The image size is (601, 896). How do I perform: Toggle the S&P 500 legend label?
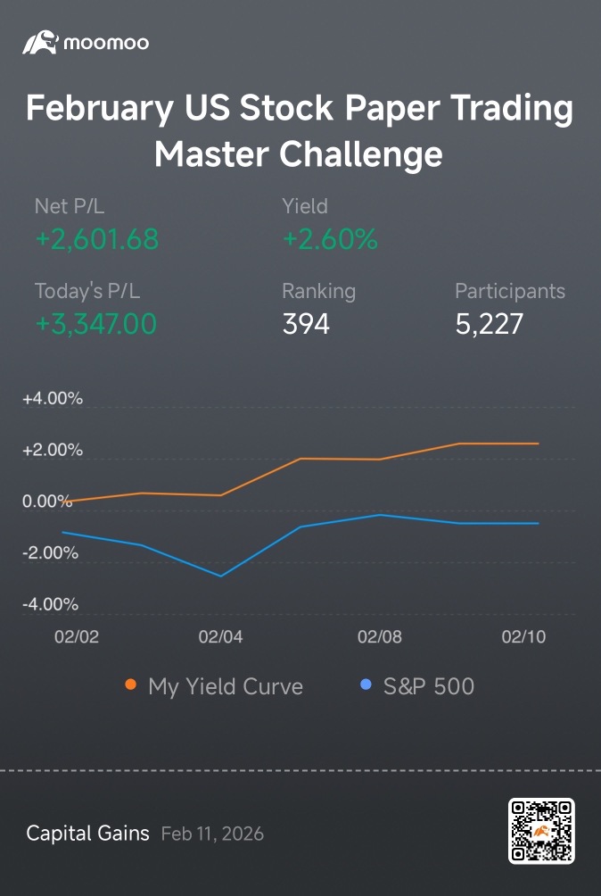[x=429, y=686]
